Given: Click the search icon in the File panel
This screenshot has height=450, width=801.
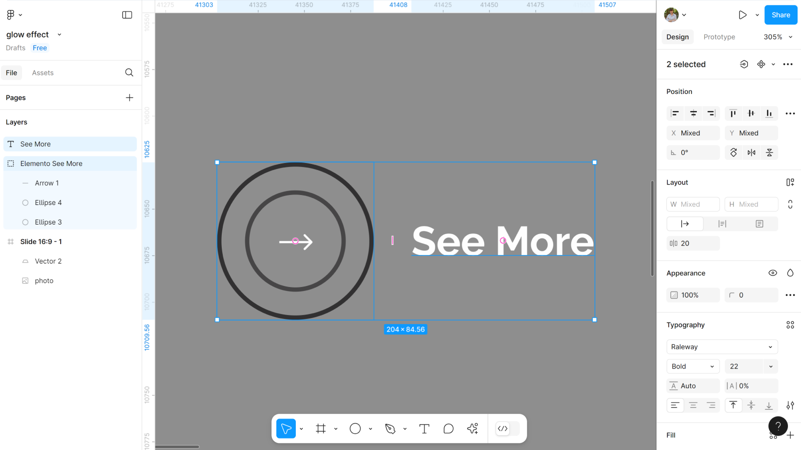Looking at the screenshot, I should point(129,72).
